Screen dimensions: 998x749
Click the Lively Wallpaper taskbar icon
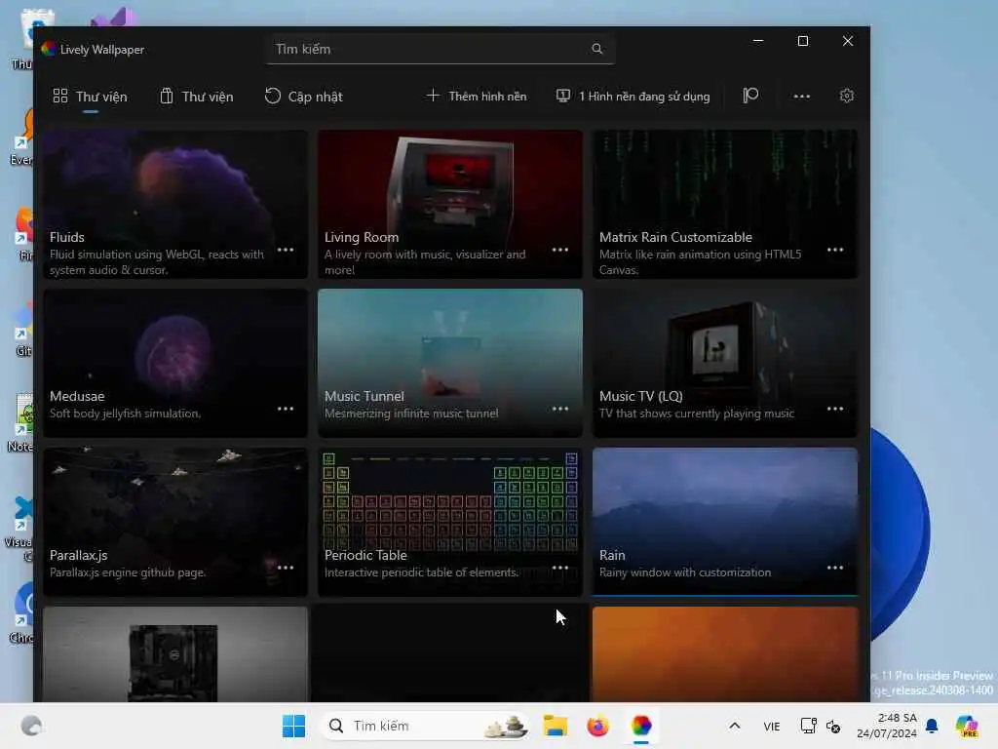click(x=641, y=726)
